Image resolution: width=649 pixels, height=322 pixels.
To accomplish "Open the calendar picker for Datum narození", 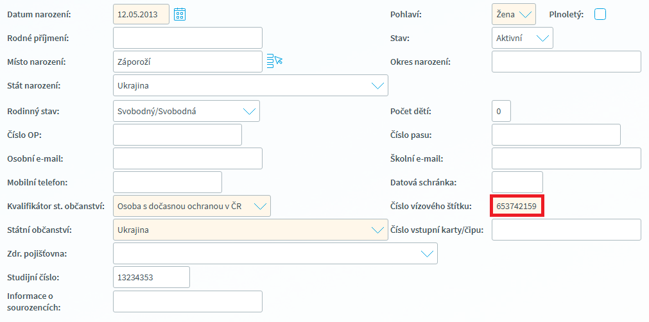I will (x=180, y=14).
